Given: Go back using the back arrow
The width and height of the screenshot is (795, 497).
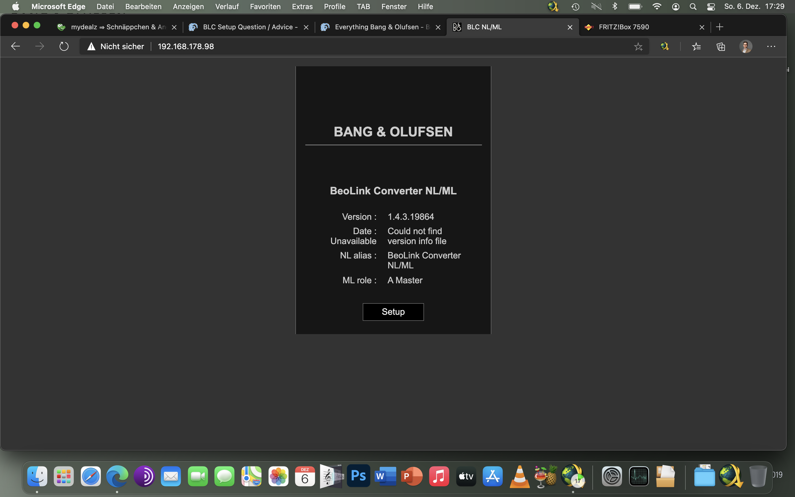Looking at the screenshot, I should pyautogui.click(x=15, y=46).
